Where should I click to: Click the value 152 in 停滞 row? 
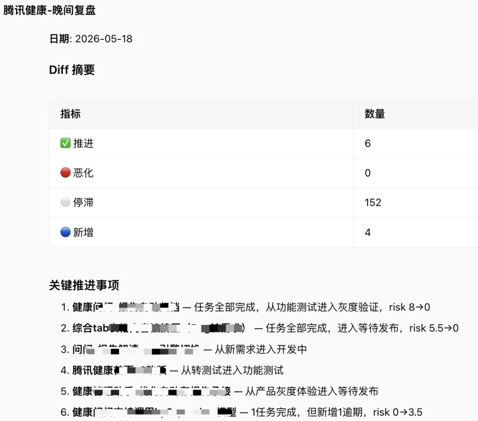click(x=373, y=202)
